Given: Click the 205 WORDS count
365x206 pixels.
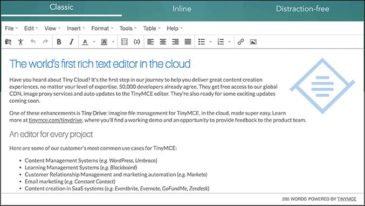Looking at the screenshot, I should tap(294, 199).
